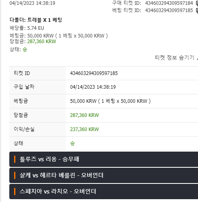Image resolution: width=198 pixels, height=202 pixels.
Task: Expand the 스페치아 vs 라치오 오버언더 row
Action: (x=103, y=192)
